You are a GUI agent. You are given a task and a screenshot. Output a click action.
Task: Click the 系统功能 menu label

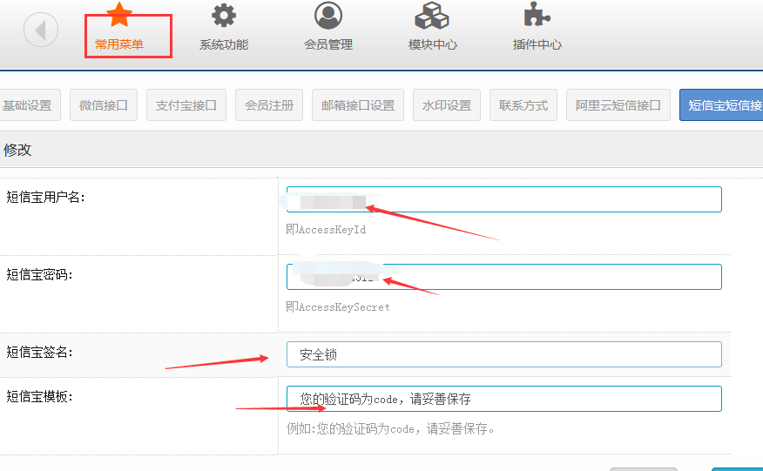click(224, 44)
